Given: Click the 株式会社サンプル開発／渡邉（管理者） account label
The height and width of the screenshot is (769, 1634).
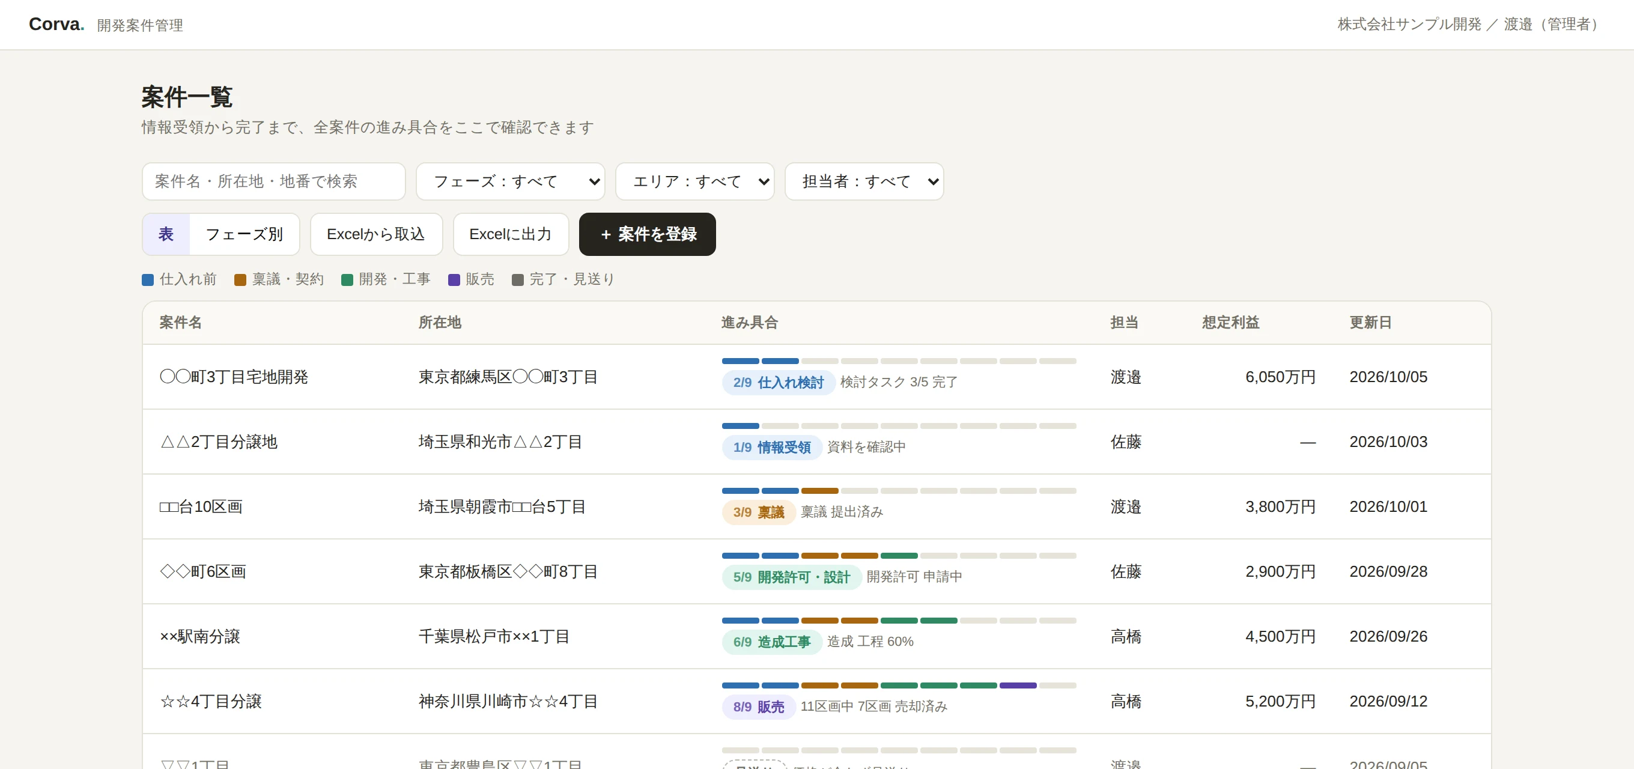Looking at the screenshot, I should click(x=1470, y=24).
